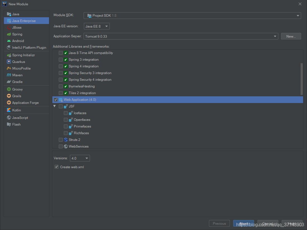Image resolution: width=307 pixels, height=230 pixels.
Task: Click the WebServices globe icon
Action: pyautogui.click(x=66, y=146)
